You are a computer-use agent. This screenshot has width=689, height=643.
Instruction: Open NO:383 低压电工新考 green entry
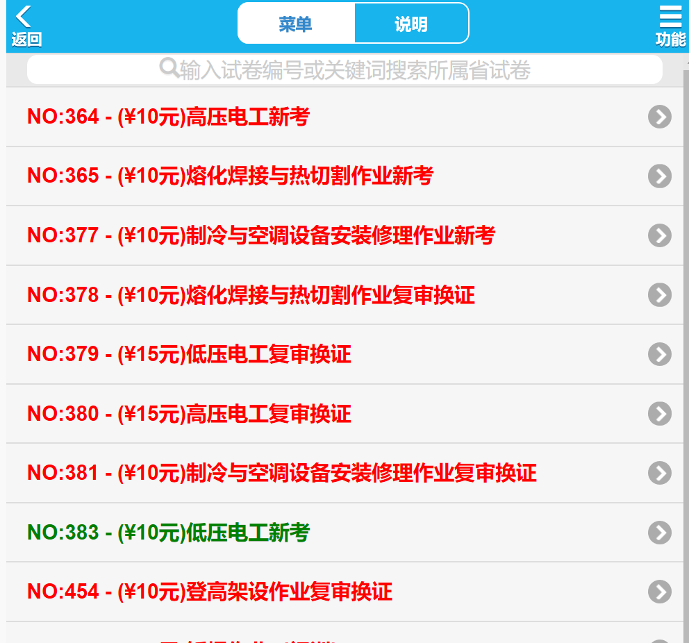(168, 533)
